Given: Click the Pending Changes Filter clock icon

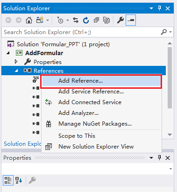Looking at the screenshot, I should (x=60, y=20).
